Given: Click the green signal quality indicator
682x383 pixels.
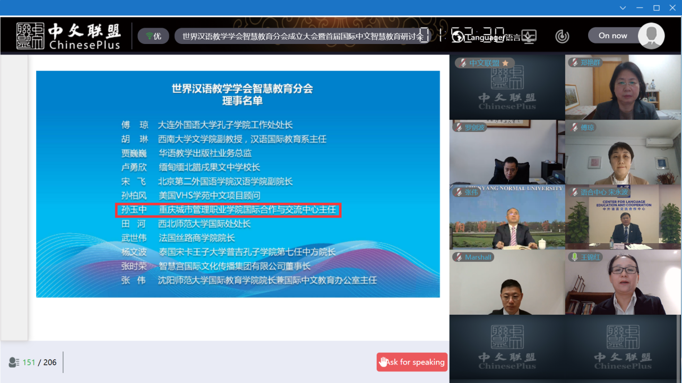Looking at the screenshot, I should click(x=153, y=36).
